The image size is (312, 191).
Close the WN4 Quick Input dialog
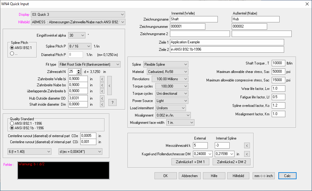tap(307, 4)
